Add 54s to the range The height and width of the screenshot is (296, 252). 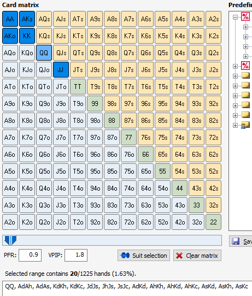tap(180, 171)
